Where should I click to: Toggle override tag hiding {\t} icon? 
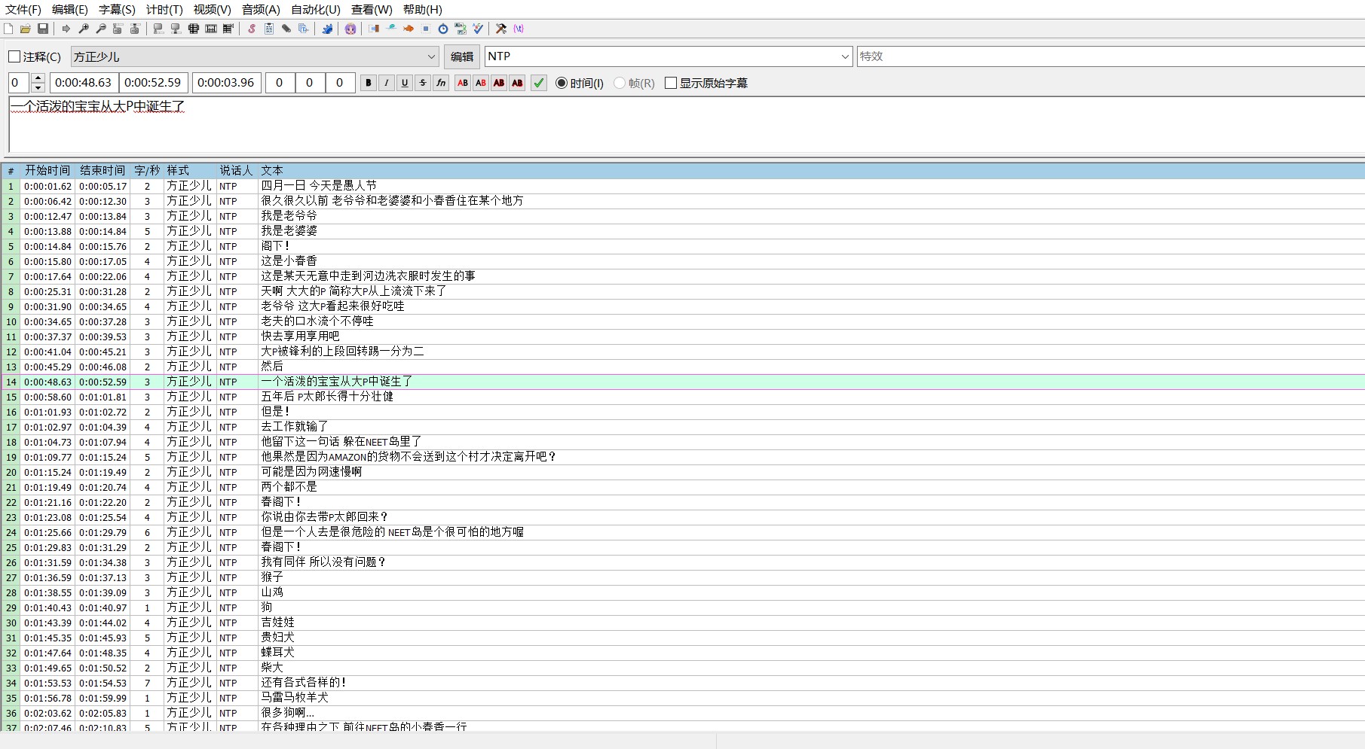pyautogui.click(x=519, y=29)
